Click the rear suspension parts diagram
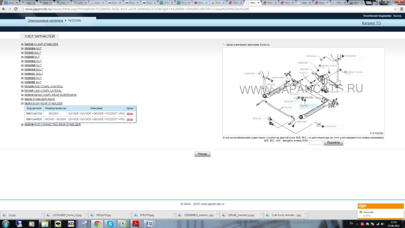405x228 pixels. coord(303,91)
